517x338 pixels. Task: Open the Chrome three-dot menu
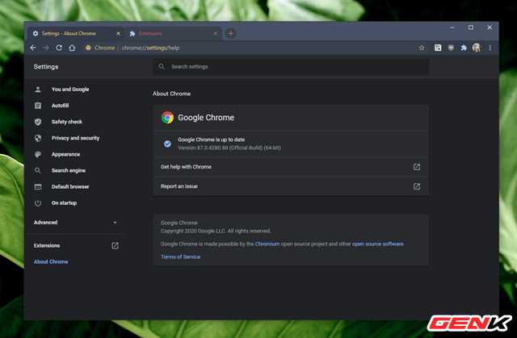click(x=490, y=48)
